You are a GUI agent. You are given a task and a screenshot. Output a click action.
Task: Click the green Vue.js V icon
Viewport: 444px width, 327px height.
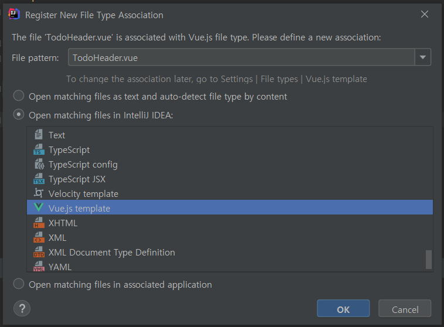click(x=39, y=207)
